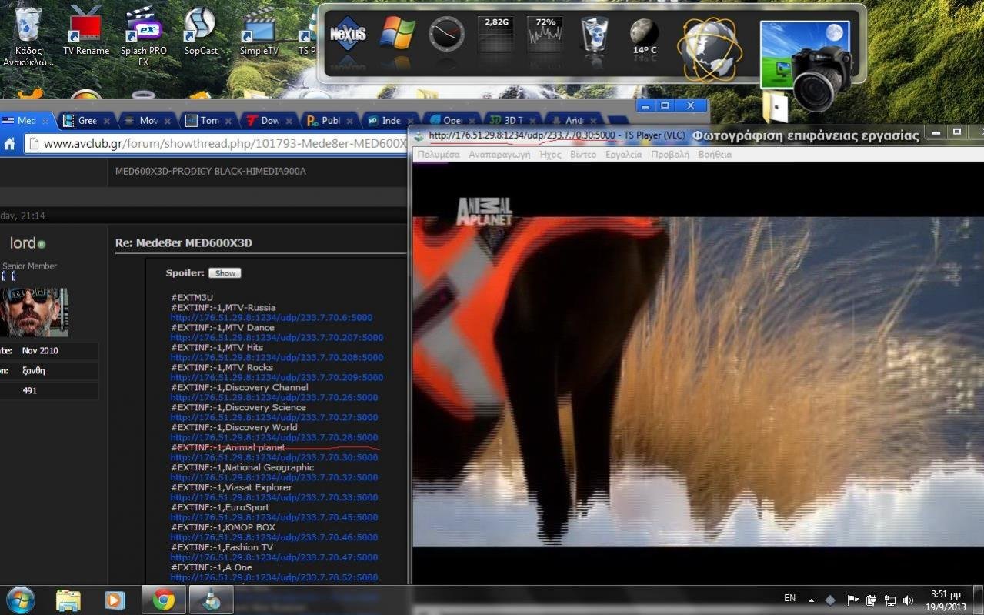Viewport: 984px width, 615px height.
Task: Open Discovery Channel link ending 70.26:5000
Action: pyautogui.click(x=275, y=397)
